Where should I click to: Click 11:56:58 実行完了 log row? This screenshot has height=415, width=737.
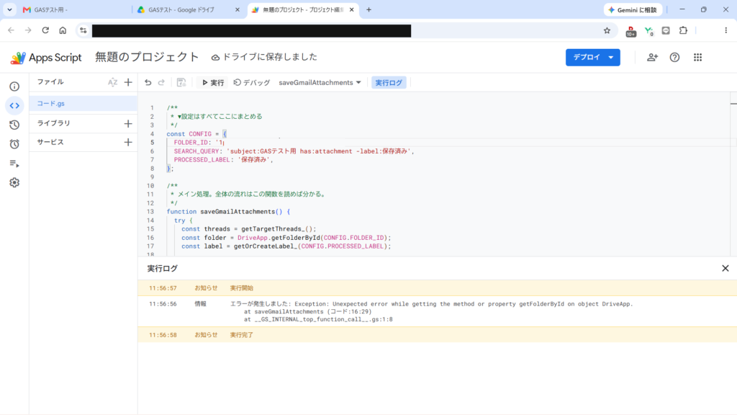[x=437, y=335]
